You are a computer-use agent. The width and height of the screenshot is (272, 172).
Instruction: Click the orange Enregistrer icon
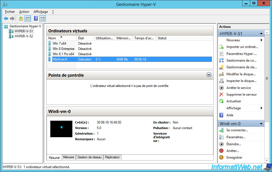[x=221, y=158]
